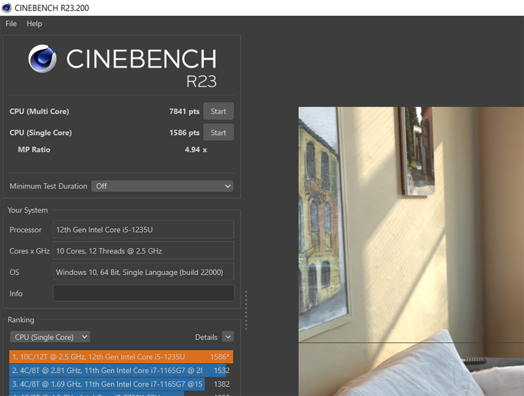Image resolution: width=524 pixels, height=396 pixels.
Task: Start the CPU Multi Core benchmark
Action: click(218, 111)
